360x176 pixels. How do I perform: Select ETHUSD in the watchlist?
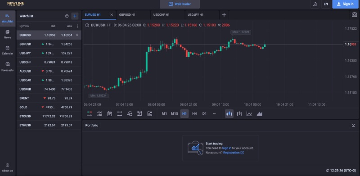point(49,125)
